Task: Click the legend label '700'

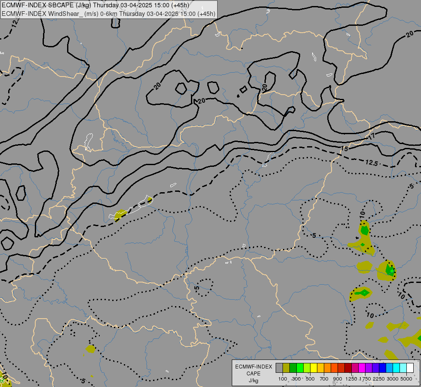Action: click(324, 379)
